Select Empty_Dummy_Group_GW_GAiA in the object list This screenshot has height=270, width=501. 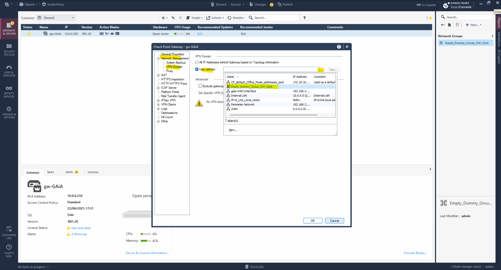251,86
